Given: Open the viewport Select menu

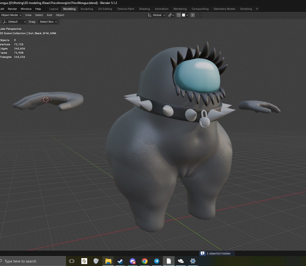Looking at the screenshot, I should [x=39, y=15].
